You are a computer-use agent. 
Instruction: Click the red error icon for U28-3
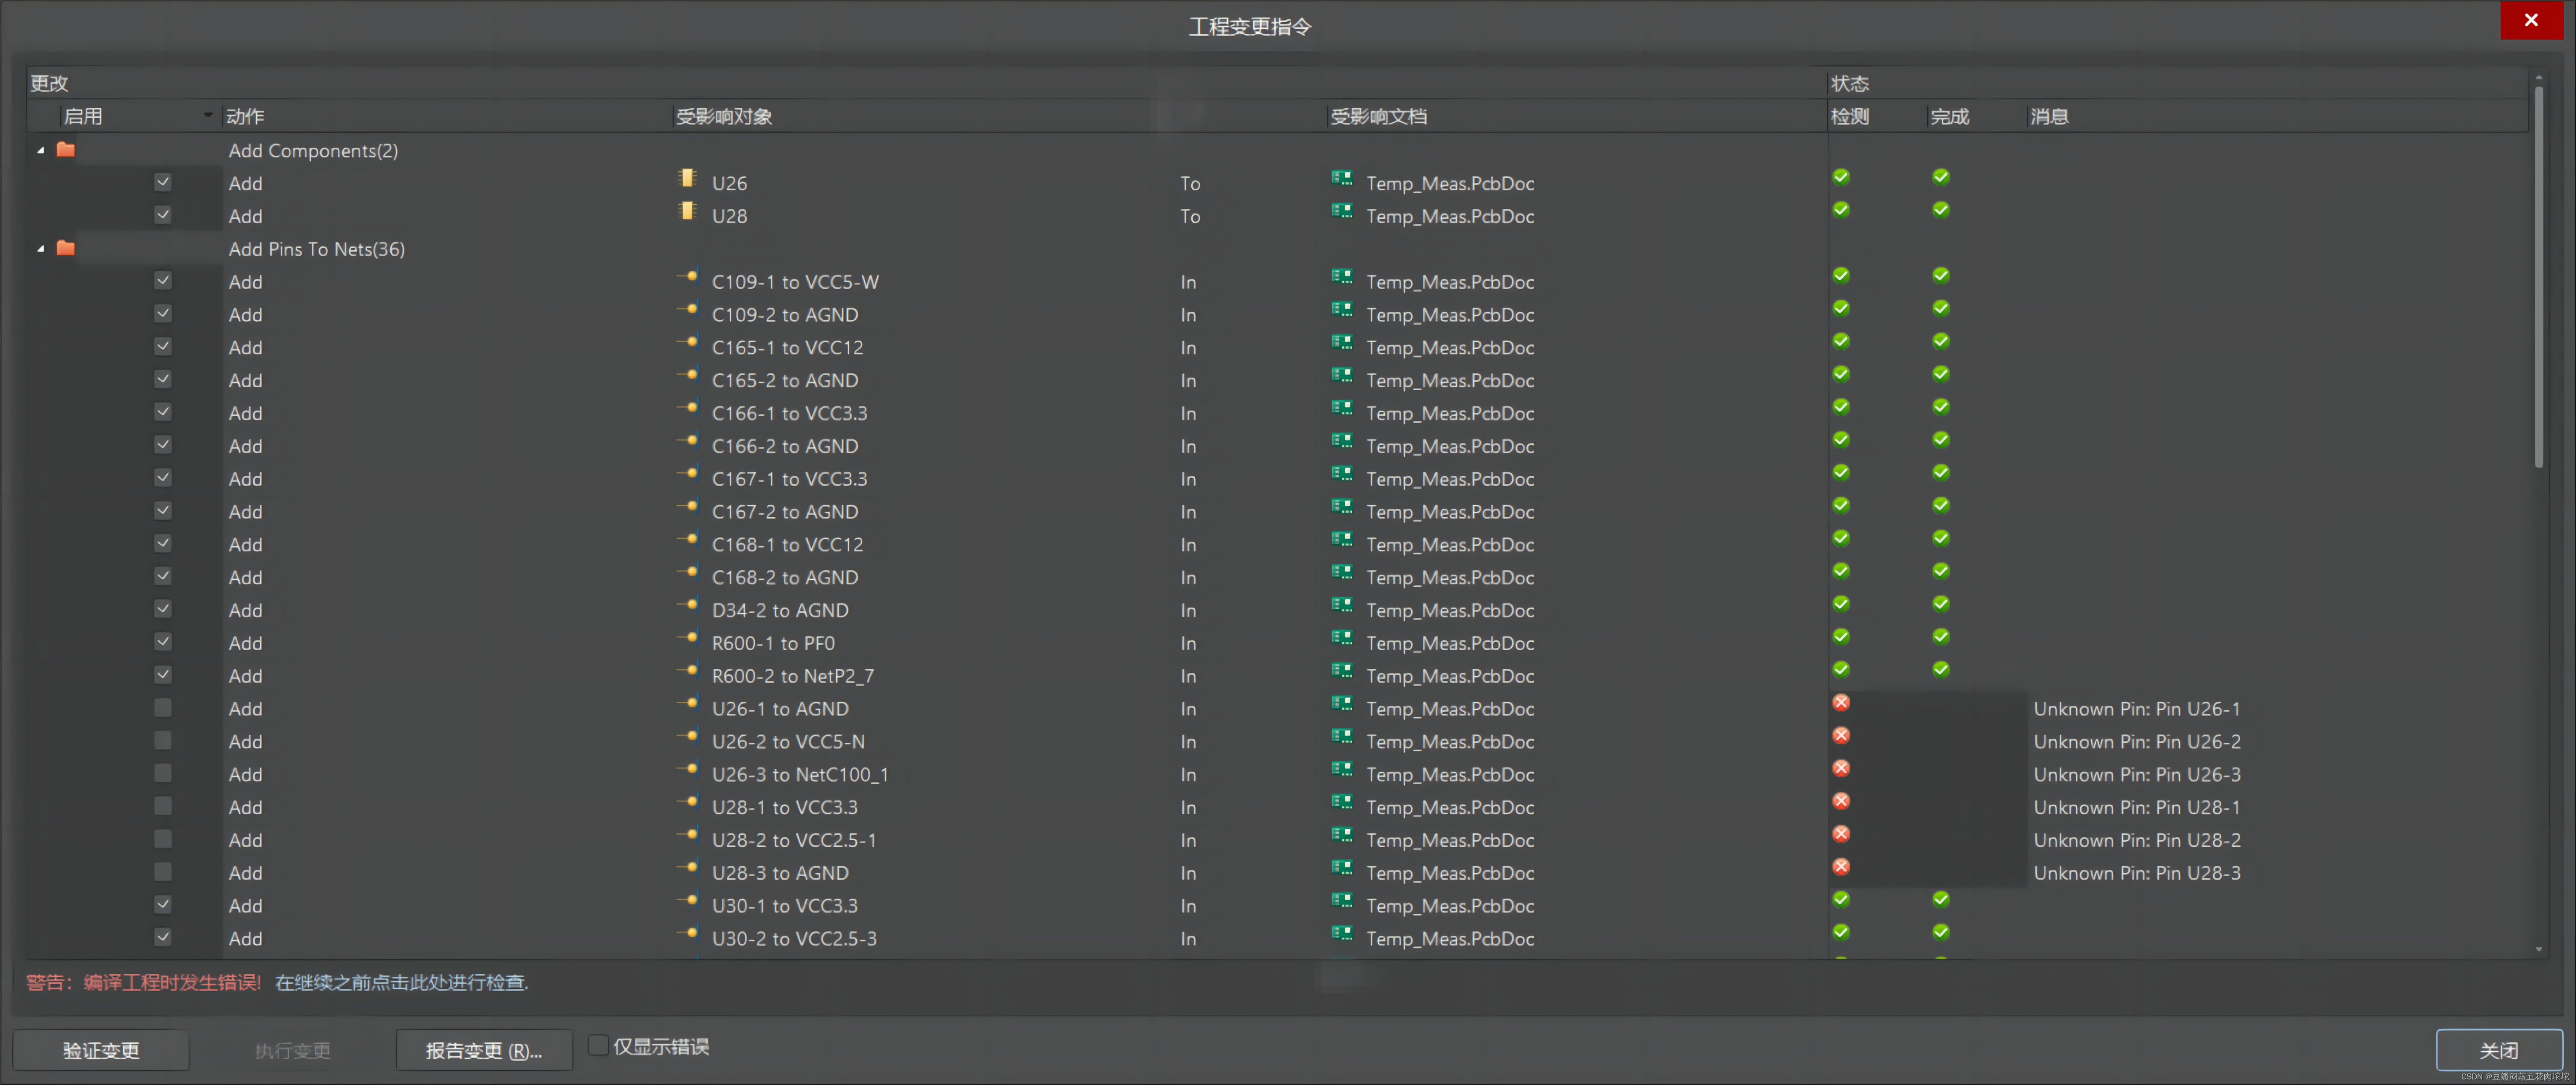(x=1840, y=867)
